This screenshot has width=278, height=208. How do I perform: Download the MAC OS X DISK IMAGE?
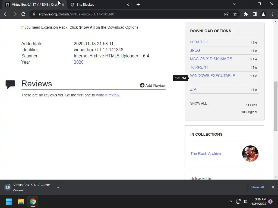tap(211, 59)
